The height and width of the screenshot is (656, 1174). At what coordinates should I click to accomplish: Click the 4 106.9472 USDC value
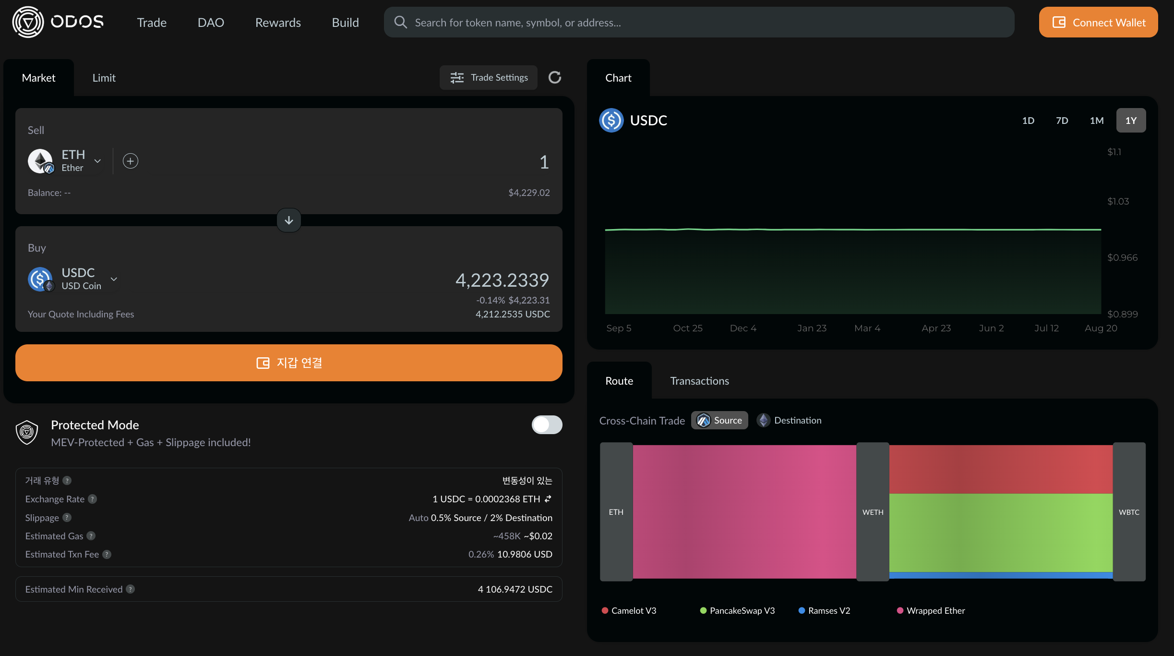coord(515,589)
